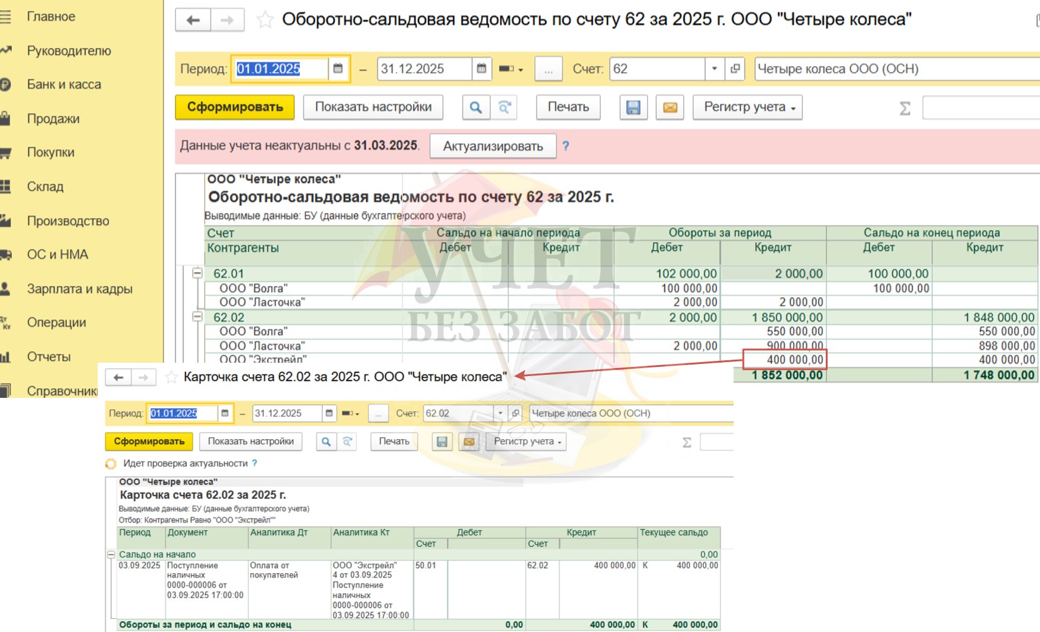1040x632 pixels.
Task: Click the magnifier search icon in top toolbar
Action: pyautogui.click(x=476, y=107)
